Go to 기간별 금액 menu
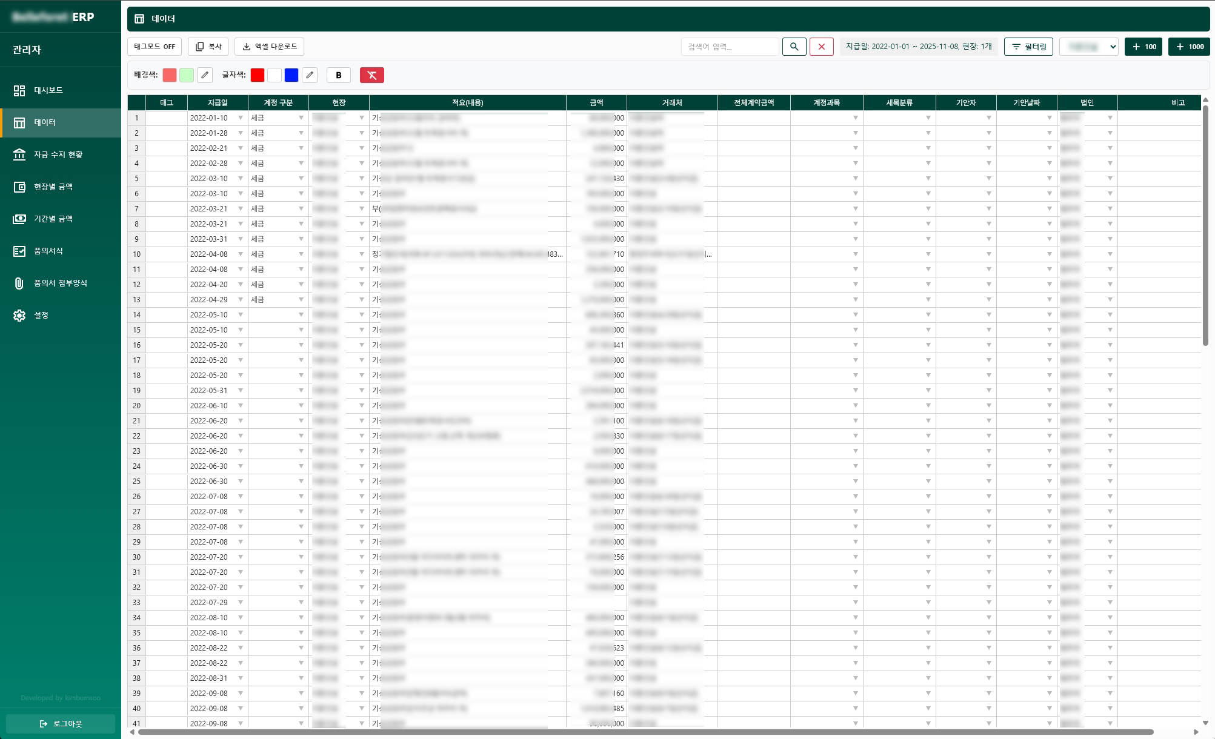Image resolution: width=1215 pixels, height=739 pixels. click(x=53, y=219)
